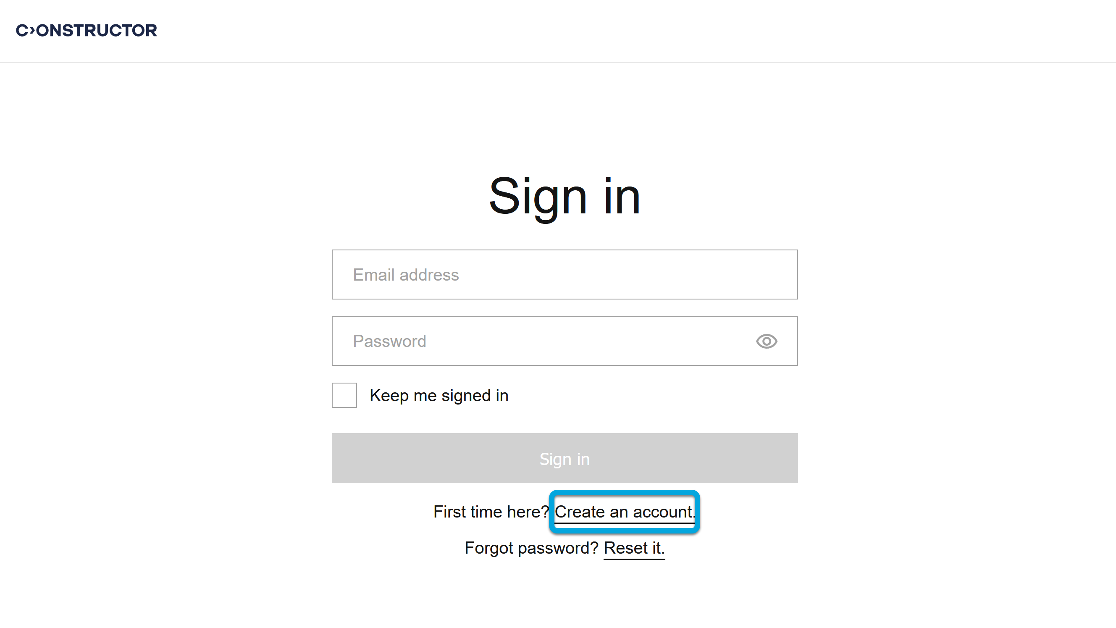This screenshot has width=1116, height=628.
Task: Focus the Email address field
Action: coord(564,274)
